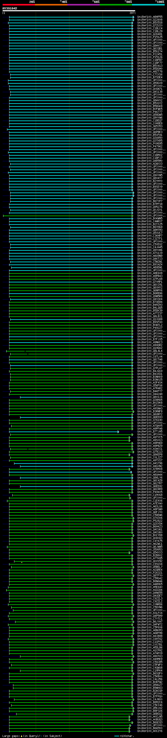Click the UniRef100_A9ZT78 label
The image size is (167, 738).
click(x=150, y=72)
